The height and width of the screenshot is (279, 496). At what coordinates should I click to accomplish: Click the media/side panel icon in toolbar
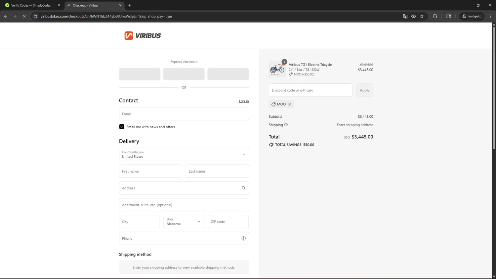click(449, 16)
